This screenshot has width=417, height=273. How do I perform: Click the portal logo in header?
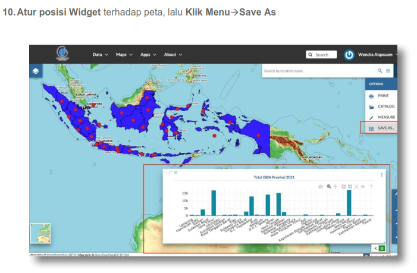click(x=62, y=54)
